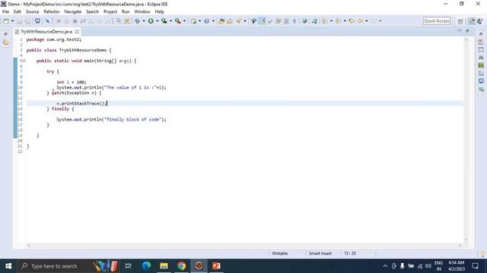487x273 pixels.
Task: Click the Search flashlight icon
Action: pyautogui.click(x=238, y=21)
